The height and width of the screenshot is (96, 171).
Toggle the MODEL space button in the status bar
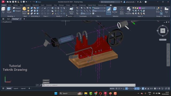pos(112,89)
